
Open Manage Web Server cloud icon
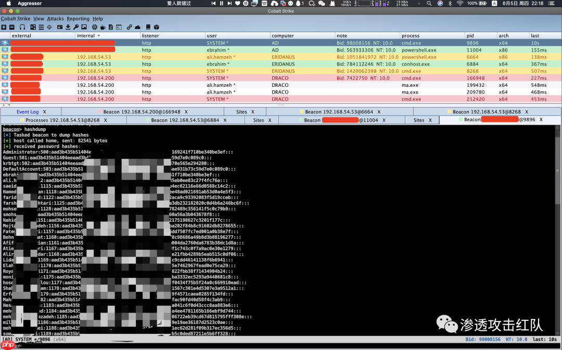pyautogui.click(x=137, y=27)
